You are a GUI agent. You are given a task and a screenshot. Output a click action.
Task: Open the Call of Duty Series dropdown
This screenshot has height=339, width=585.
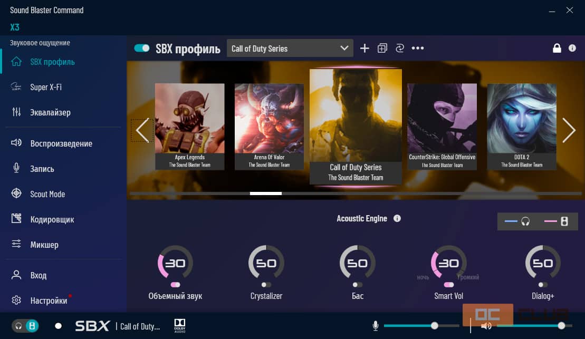pyautogui.click(x=290, y=49)
